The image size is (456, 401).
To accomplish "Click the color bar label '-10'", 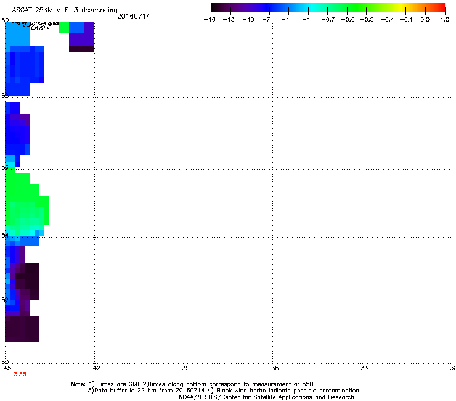I will point(248,20).
